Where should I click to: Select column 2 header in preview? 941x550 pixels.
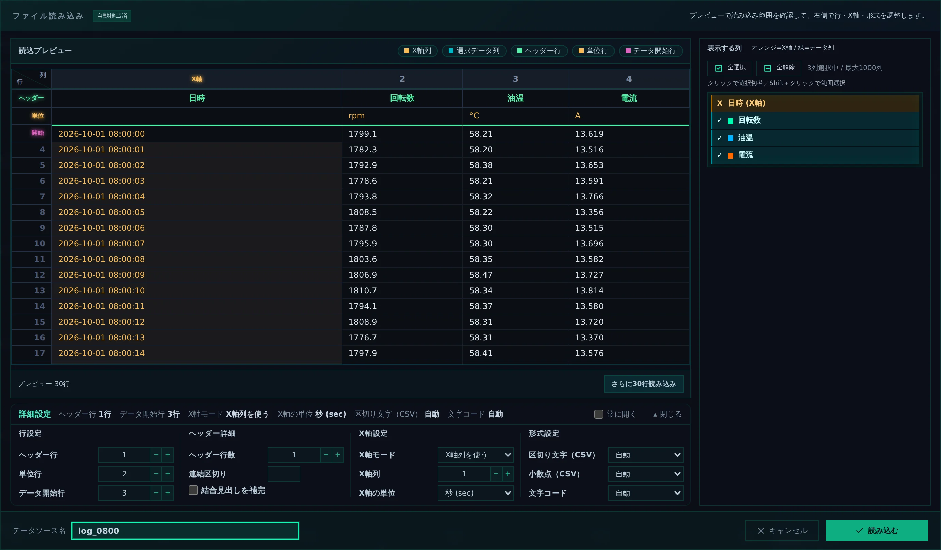coord(402,79)
